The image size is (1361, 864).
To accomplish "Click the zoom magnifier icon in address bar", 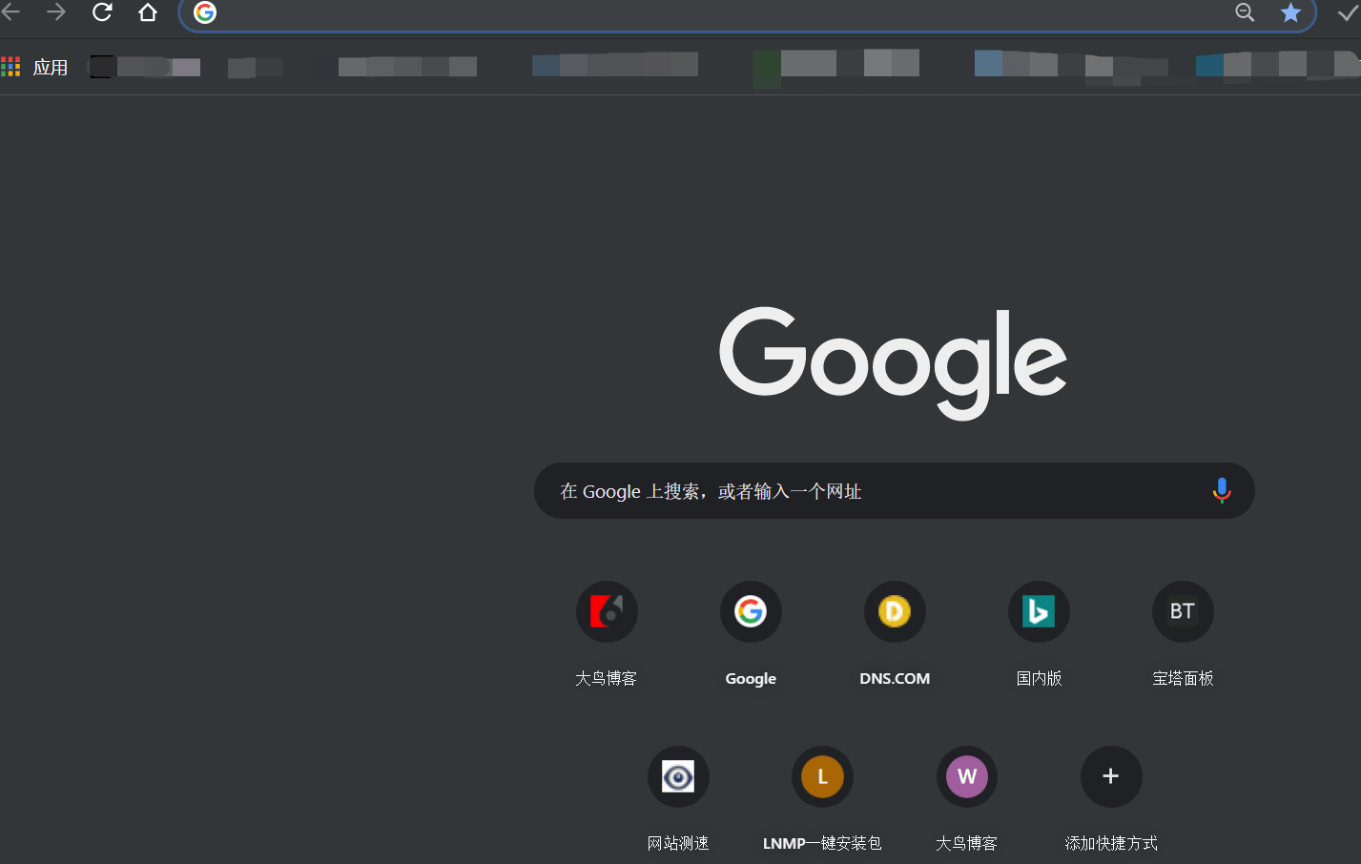I will 1245,12.
